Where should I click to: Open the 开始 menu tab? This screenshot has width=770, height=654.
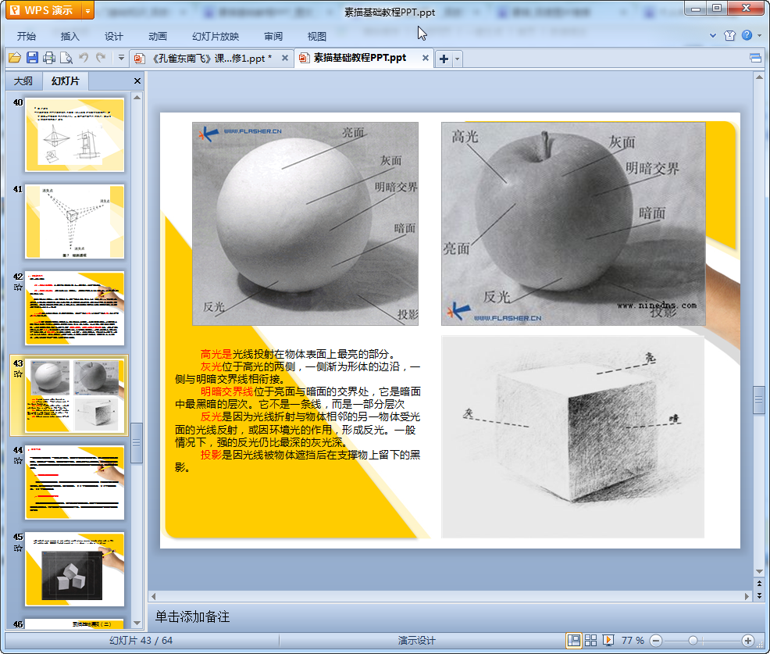[26, 36]
